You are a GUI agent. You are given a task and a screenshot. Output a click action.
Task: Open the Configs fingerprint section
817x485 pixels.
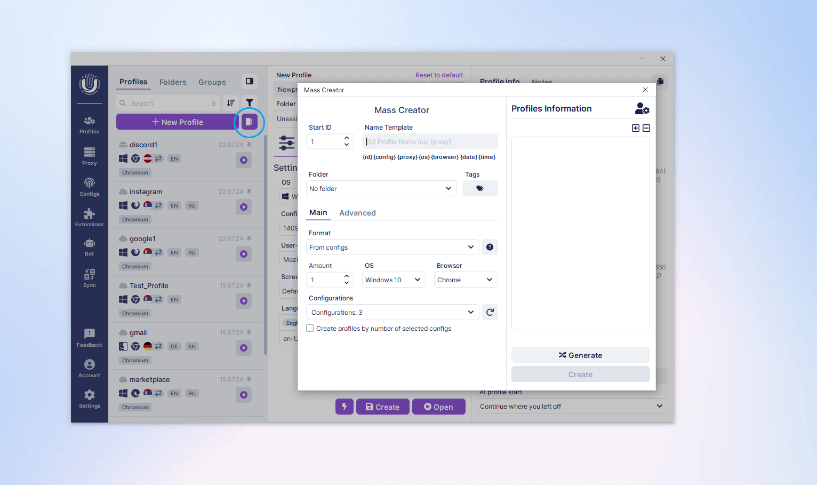point(89,187)
